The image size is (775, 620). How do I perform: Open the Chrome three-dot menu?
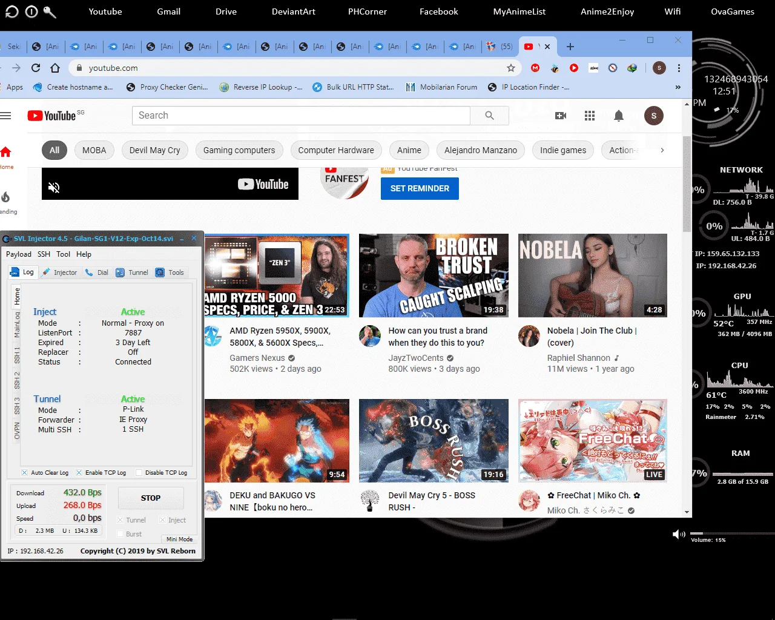[679, 68]
